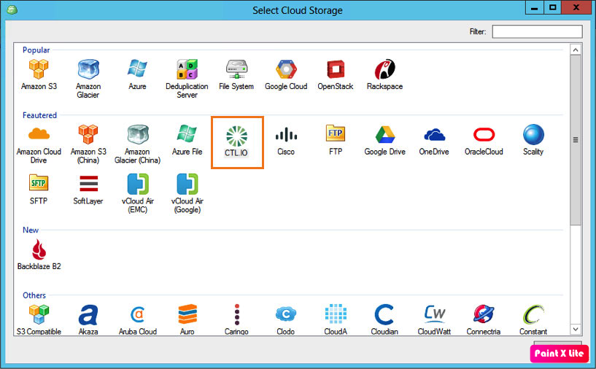Click the "Others" section heading
596x369 pixels.
pyautogui.click(x=34, y=295)
